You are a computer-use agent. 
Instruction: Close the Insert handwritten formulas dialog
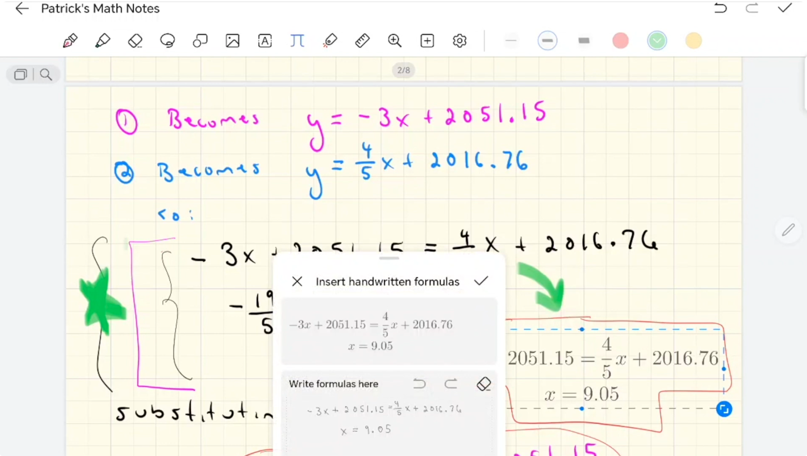[x=297, y=281]
